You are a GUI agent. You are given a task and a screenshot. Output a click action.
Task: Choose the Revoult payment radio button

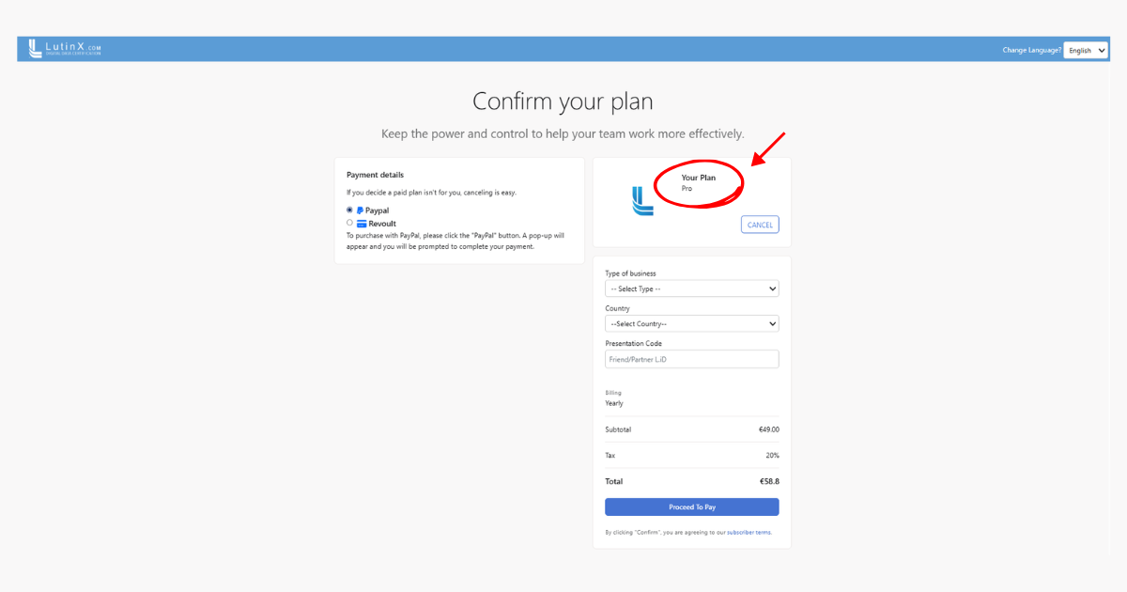pyautogui.click(x=349, y=223)
